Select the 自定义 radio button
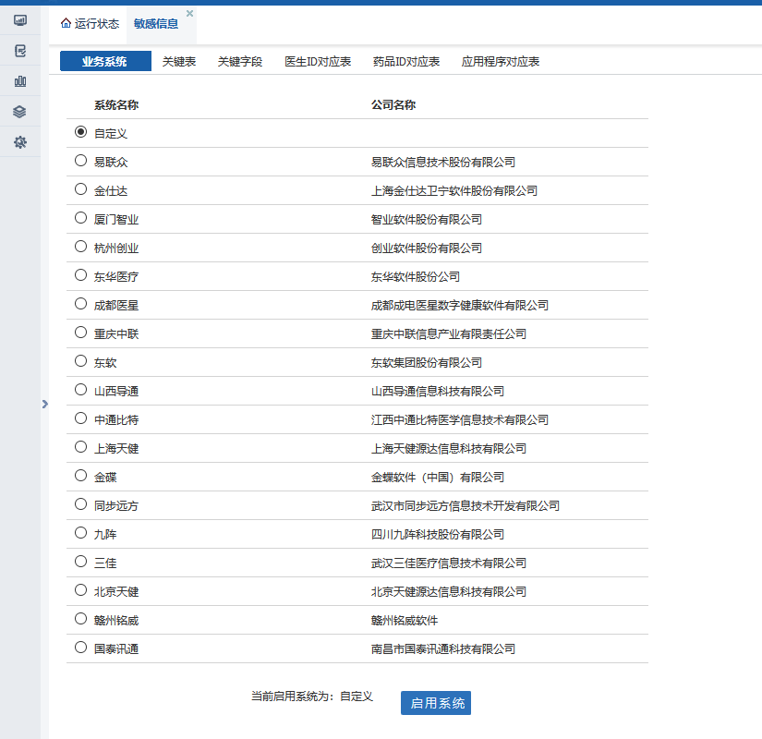The image size is (762, 739). pyautogui.click(x=80, y=132)
